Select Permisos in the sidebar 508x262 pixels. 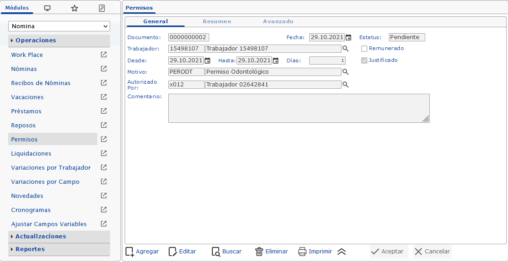coord(53,139)
